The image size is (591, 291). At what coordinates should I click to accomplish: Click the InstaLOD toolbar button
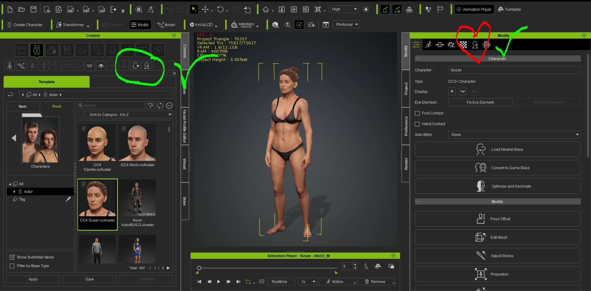pos(201,25)
